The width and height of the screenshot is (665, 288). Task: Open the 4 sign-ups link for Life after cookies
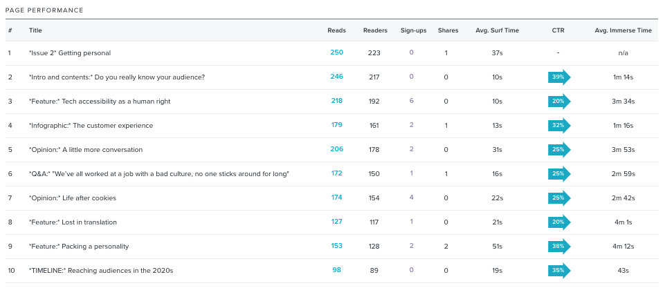pos(411,198)
